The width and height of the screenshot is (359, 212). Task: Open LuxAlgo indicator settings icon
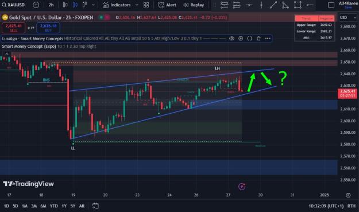[241, 38]
